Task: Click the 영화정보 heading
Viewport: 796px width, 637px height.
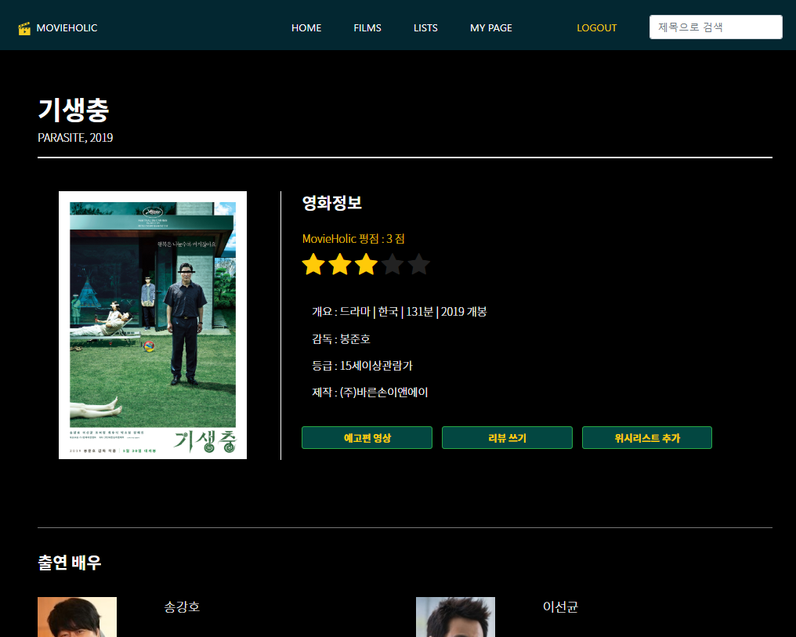Action: click(332, 203)
